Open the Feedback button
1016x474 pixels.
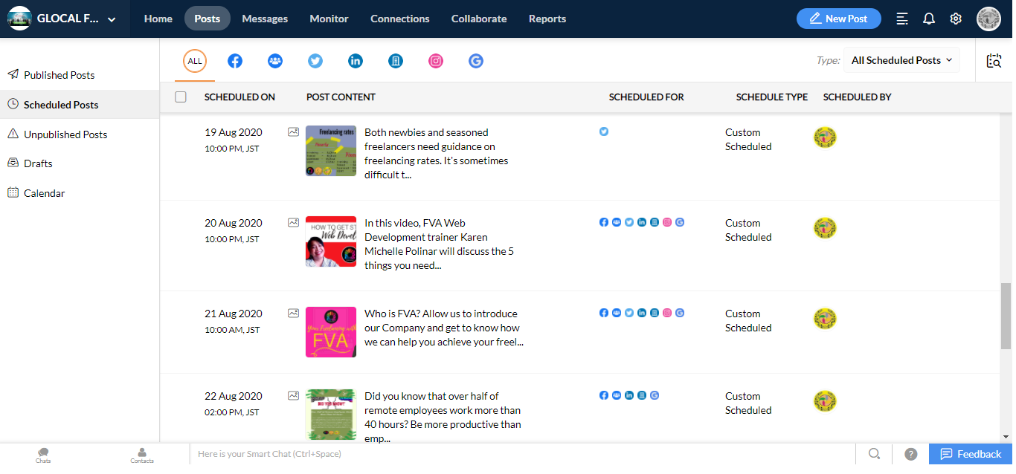[x=971, y=454]
